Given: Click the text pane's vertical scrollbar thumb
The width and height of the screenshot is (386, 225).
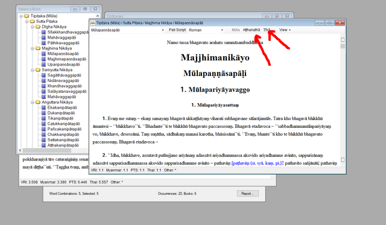Looking at the screenshot, I should point(343,46).
